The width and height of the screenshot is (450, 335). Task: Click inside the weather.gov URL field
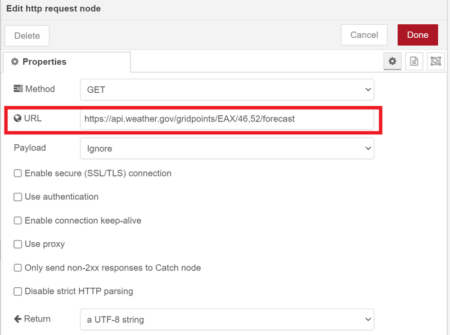[227, 119]
